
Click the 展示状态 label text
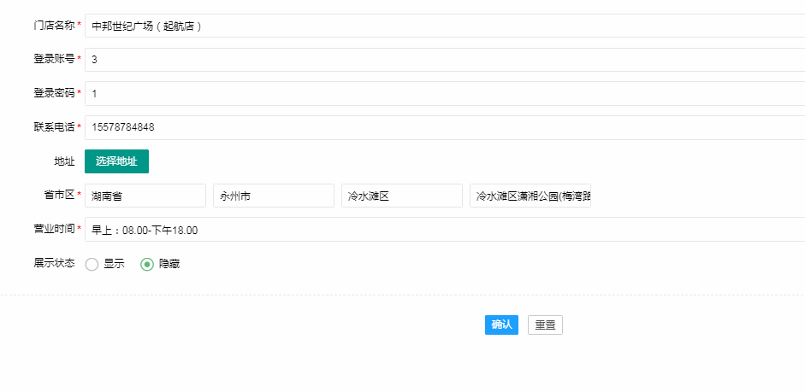(54, 263)
